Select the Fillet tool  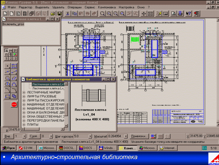click(14, 90)
